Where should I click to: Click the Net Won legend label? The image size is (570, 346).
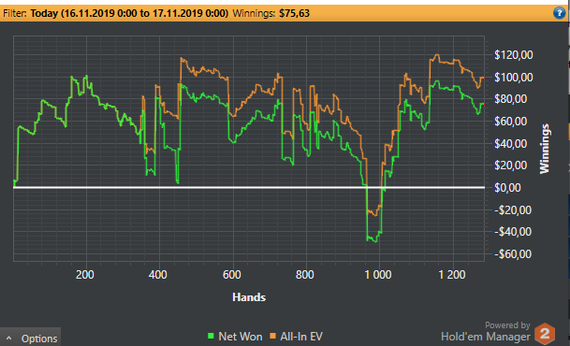(241, 337)
